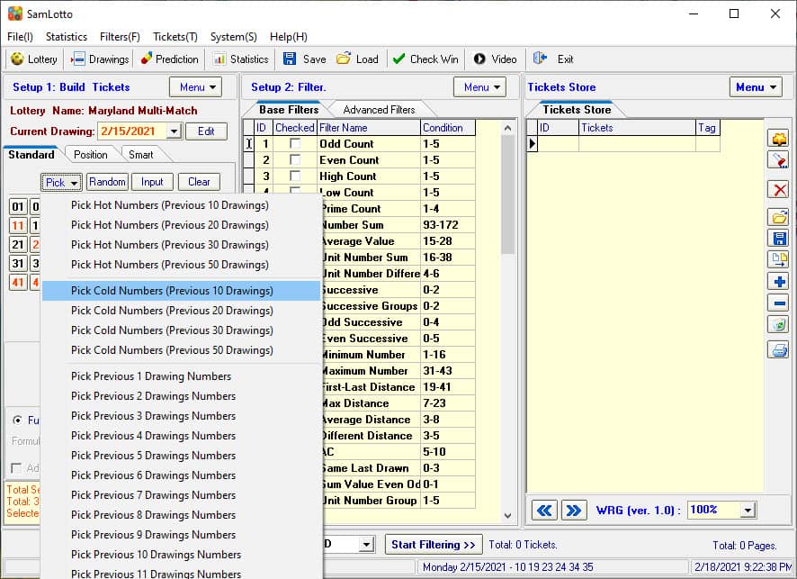Switch to the Advanced Filters tab

coord(379,110)
